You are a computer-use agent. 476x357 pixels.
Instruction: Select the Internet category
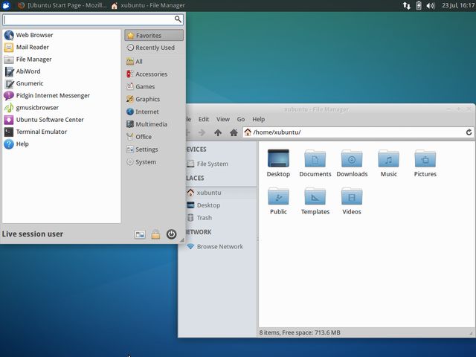pyautogui.click(x=154, y=112)
